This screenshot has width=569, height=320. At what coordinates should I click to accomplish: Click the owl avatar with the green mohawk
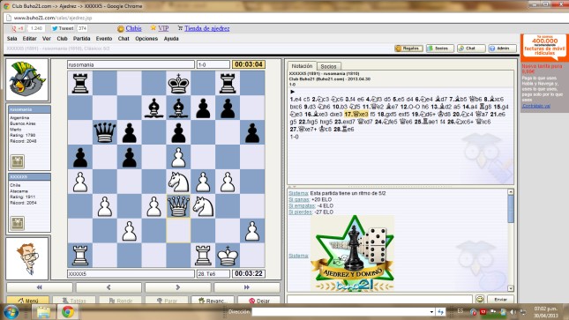27,79
